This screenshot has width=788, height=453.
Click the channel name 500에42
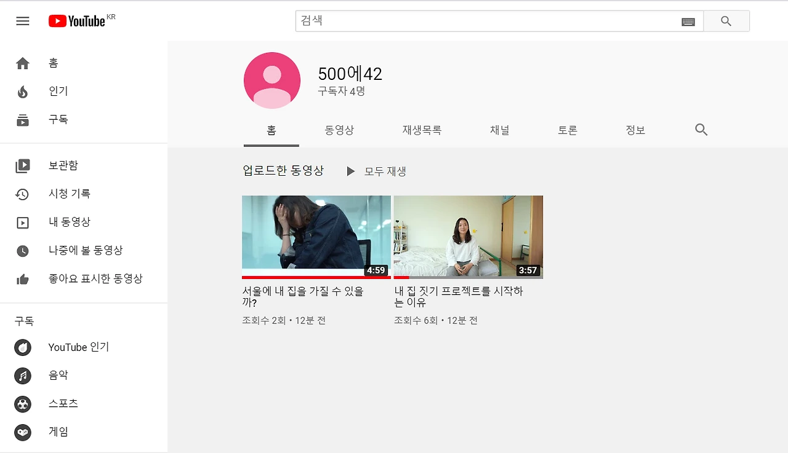(350, 73)
